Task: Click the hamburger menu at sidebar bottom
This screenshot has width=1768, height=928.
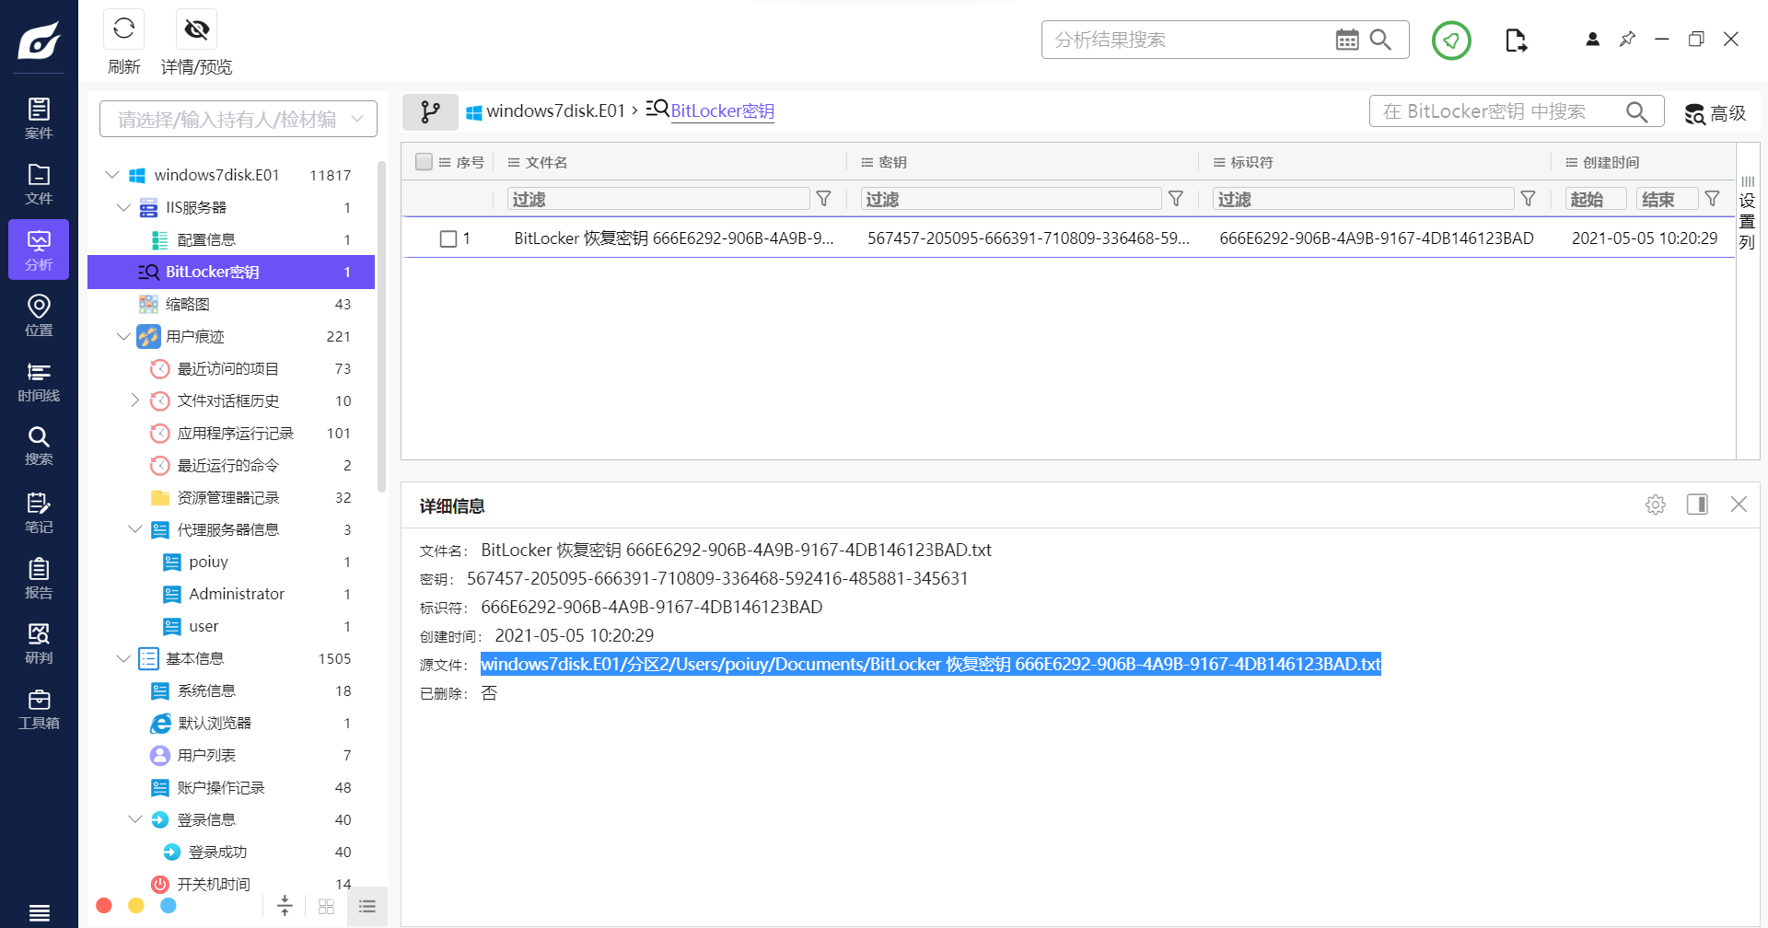Action: click(39, 912)
